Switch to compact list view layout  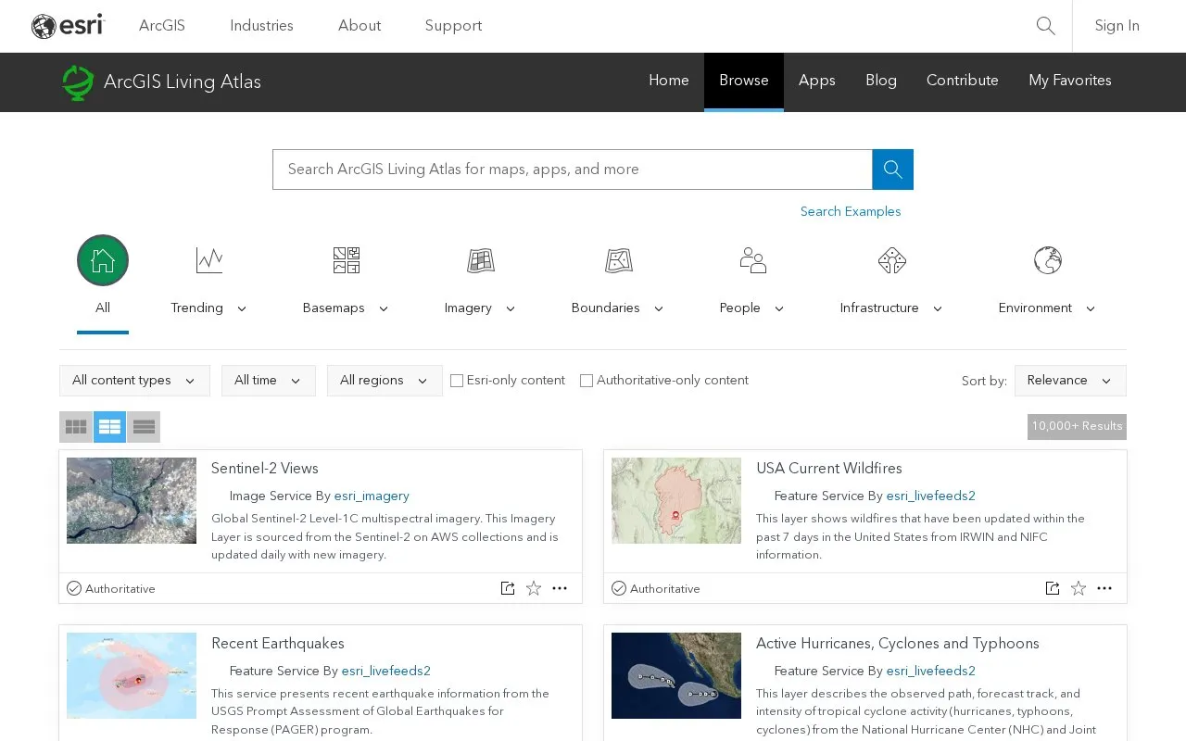click(144, 427)
